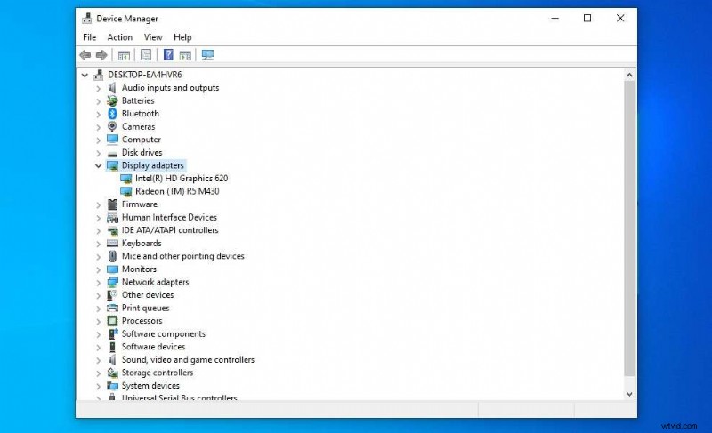
Task: Open the File menu
Action: [x=89, y=37]
